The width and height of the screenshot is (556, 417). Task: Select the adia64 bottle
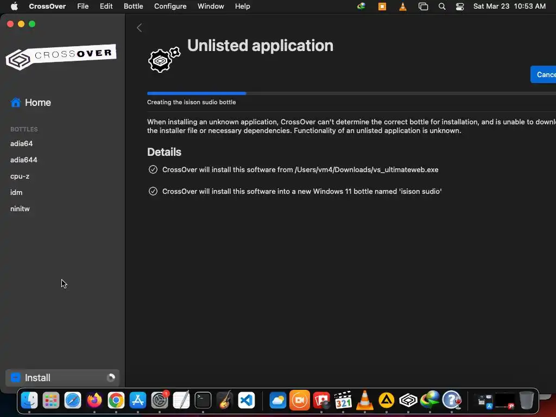coord(22,143)
